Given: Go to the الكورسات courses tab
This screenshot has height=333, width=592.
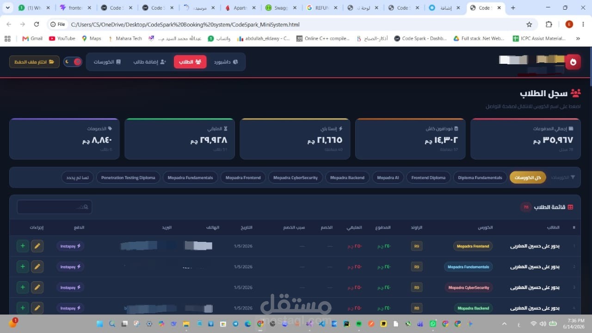Looking at the screenshot, I should click(x=107, y=62).
